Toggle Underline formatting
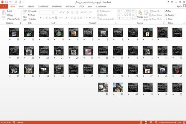This screenshot has height=124, width=186. tap(47, 18)
